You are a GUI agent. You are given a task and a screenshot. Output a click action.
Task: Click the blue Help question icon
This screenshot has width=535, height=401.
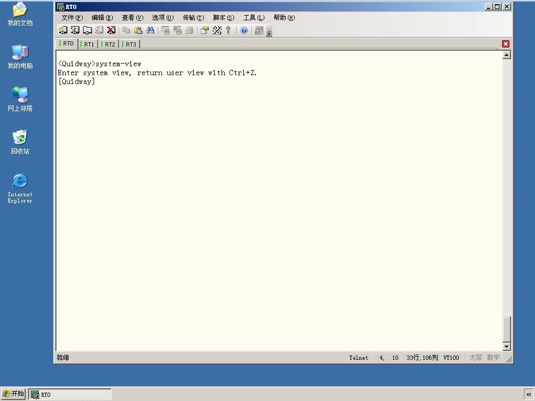tap(244, 30)
